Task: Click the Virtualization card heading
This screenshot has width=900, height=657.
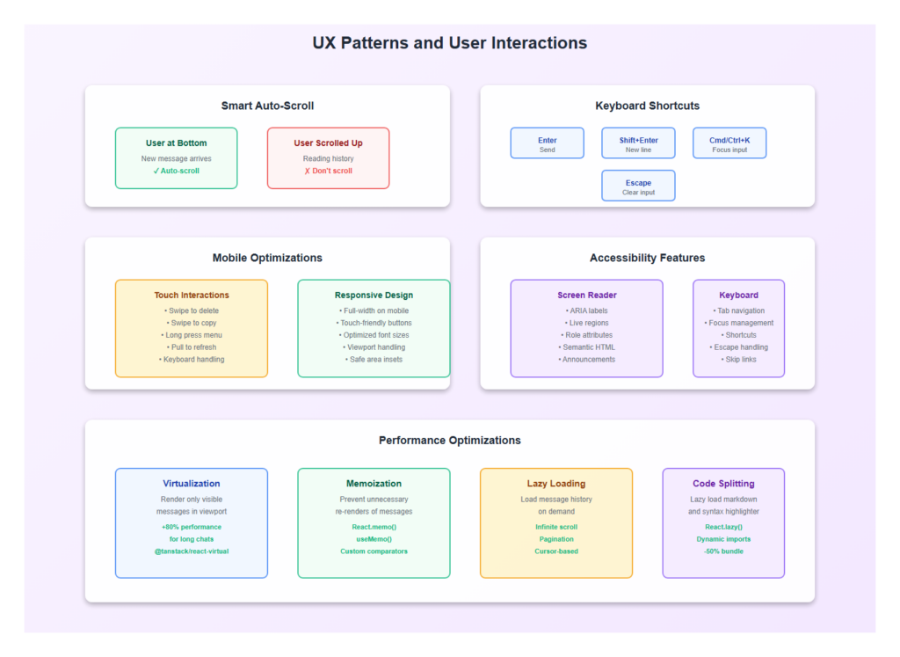Action: pos(192,484)
